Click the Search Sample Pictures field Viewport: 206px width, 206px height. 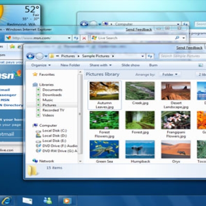pos(182,56)
